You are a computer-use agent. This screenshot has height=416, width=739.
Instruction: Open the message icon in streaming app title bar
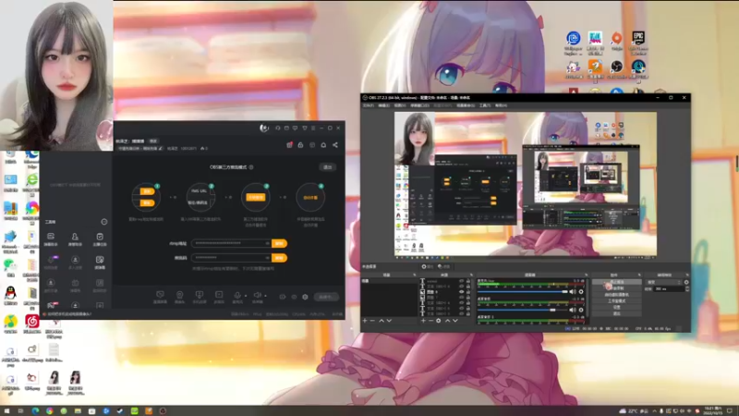[x=295, y=128]
